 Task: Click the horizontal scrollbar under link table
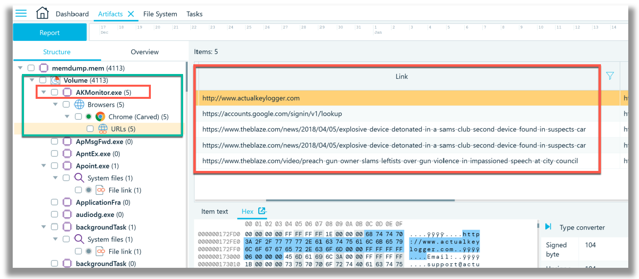point(360,200)
